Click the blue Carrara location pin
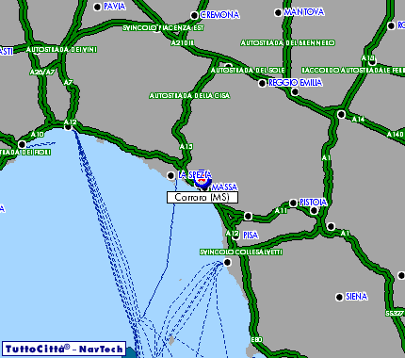The image size is (405, 358). (x=202, y=183)
